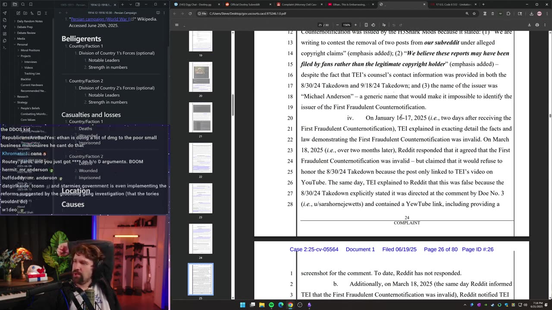Screen dimensions: 552x310
Task: Rotate the PDF counterclockwise
Action: [x=373, y=25]
